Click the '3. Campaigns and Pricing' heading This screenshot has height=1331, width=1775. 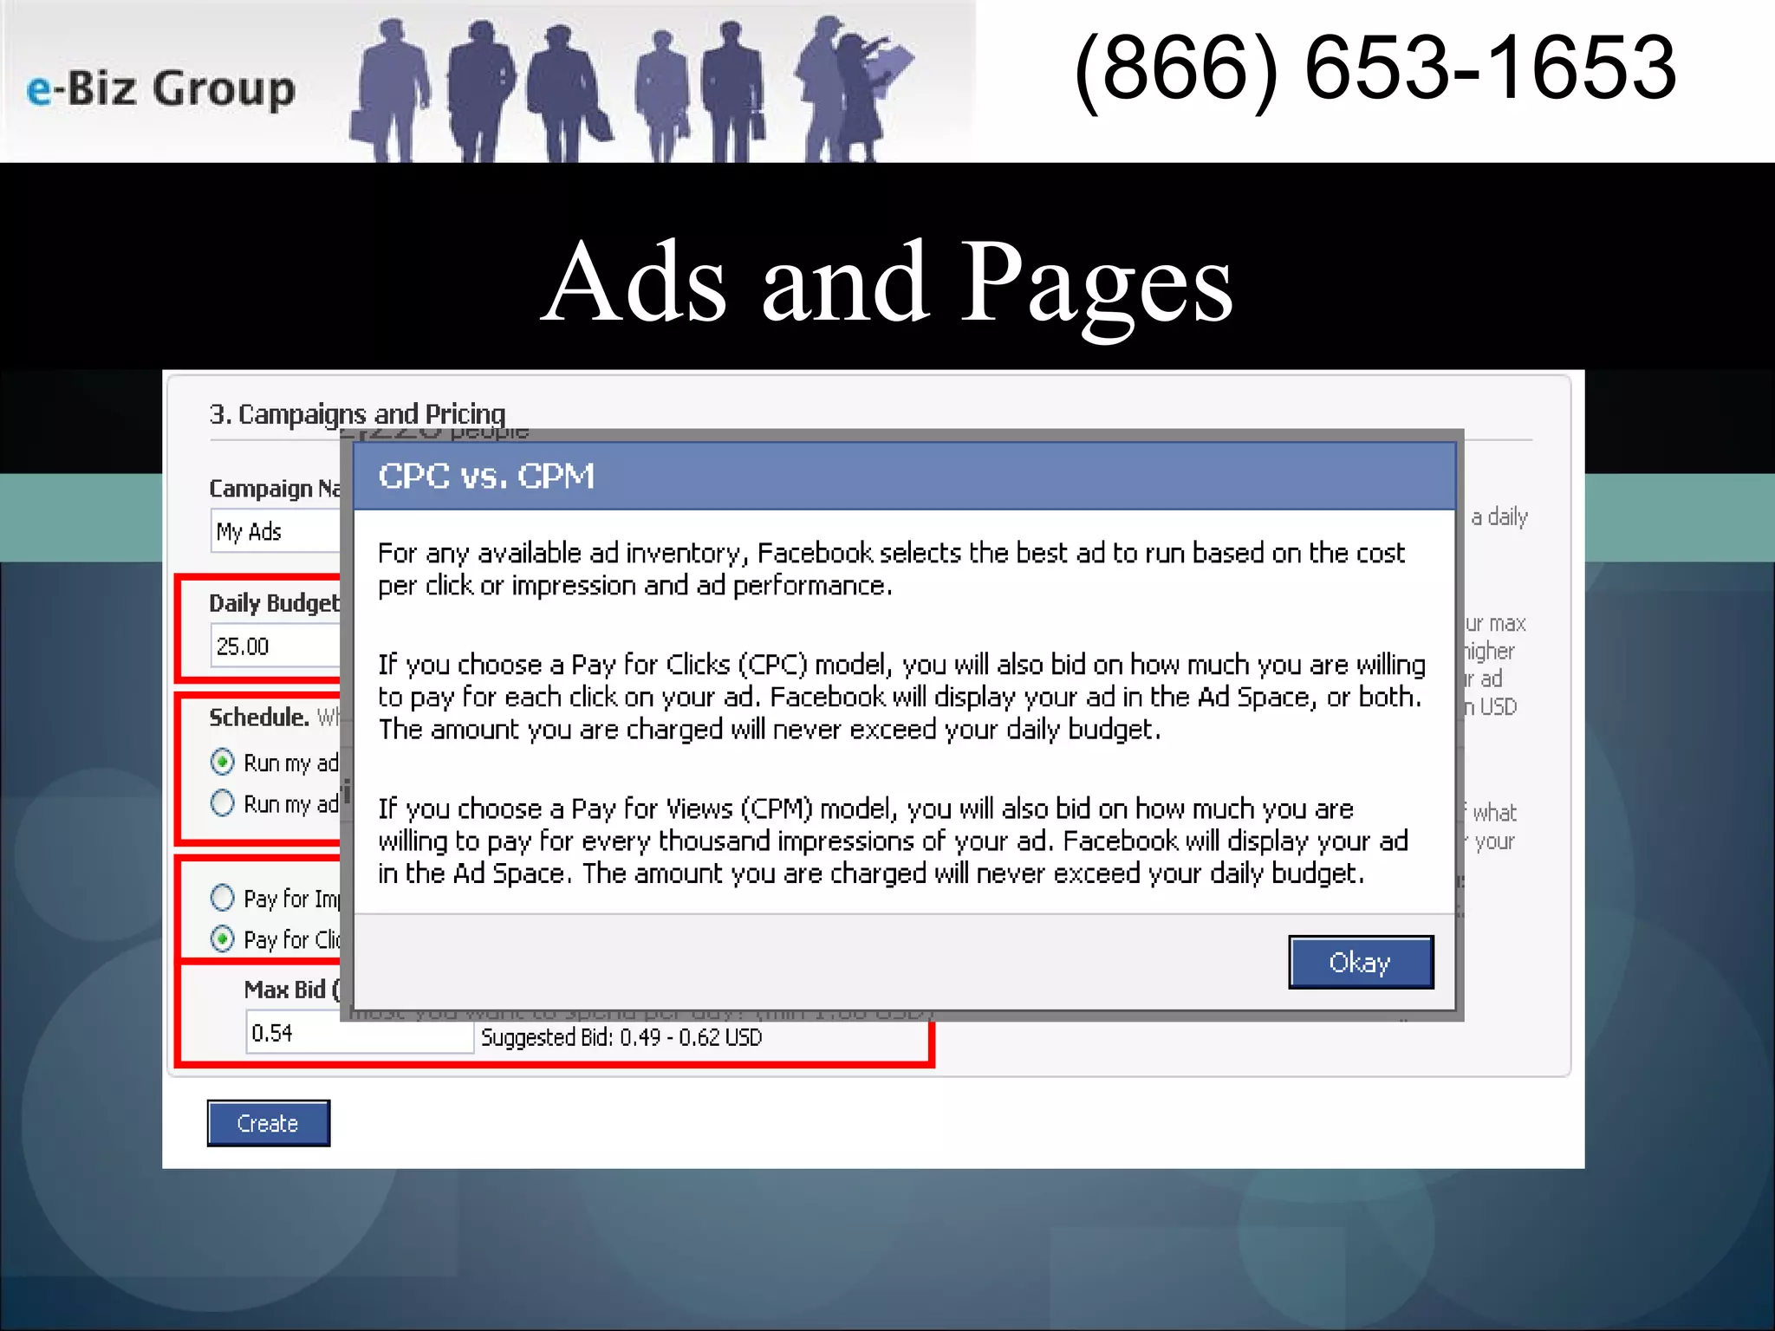pos(357,414)
